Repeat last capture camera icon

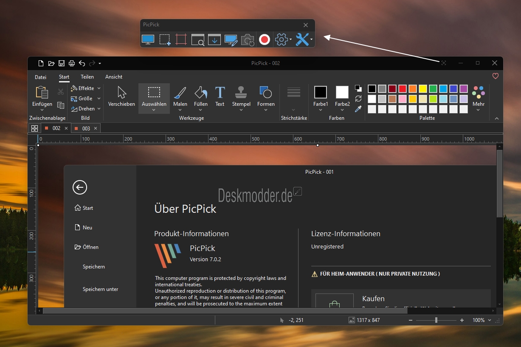tap(248, 39)
